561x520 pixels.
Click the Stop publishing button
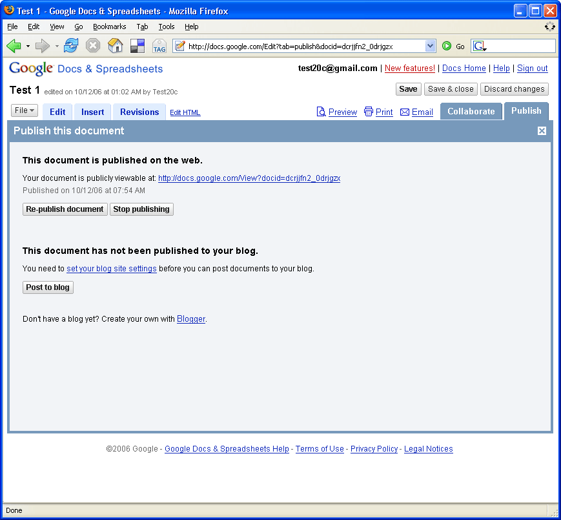click(x=141, y=209)
